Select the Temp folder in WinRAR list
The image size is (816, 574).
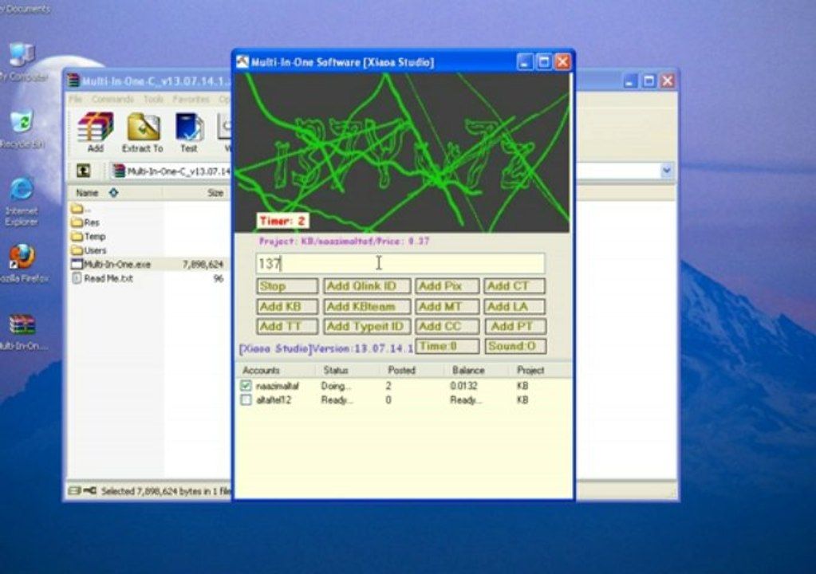point(89,237)
